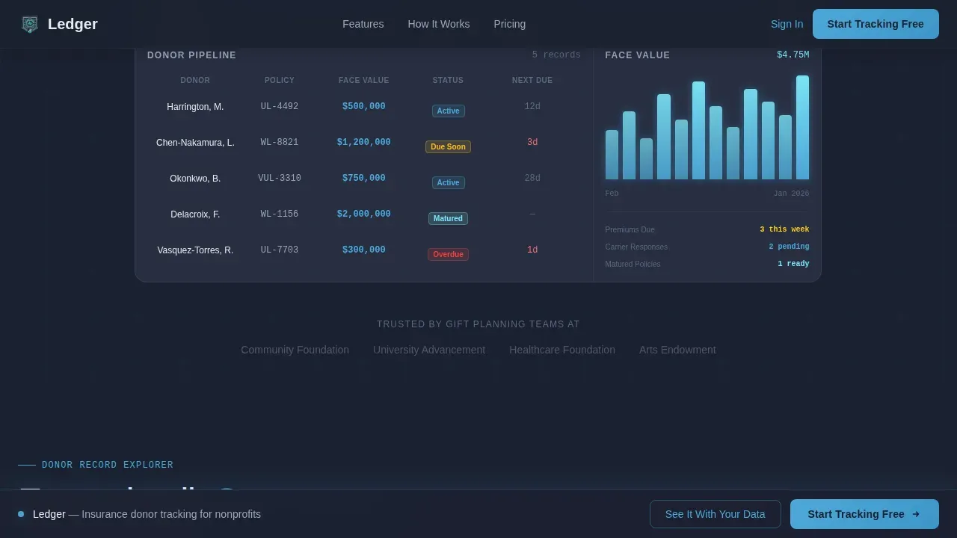Click the $1,200,000 face value
The image size is (957, 538).
tap(364, 143)
